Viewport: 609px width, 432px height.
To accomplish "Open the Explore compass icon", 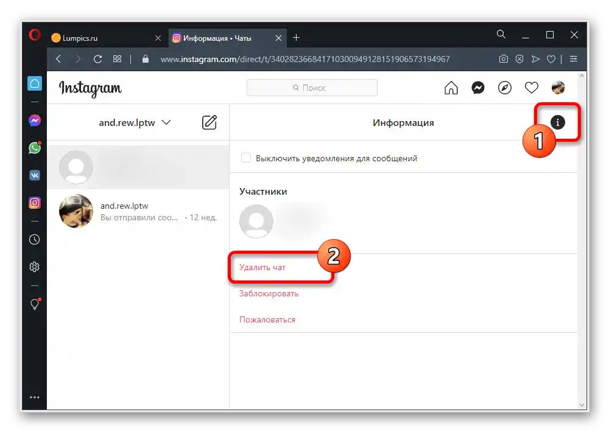I will (504, 88).
